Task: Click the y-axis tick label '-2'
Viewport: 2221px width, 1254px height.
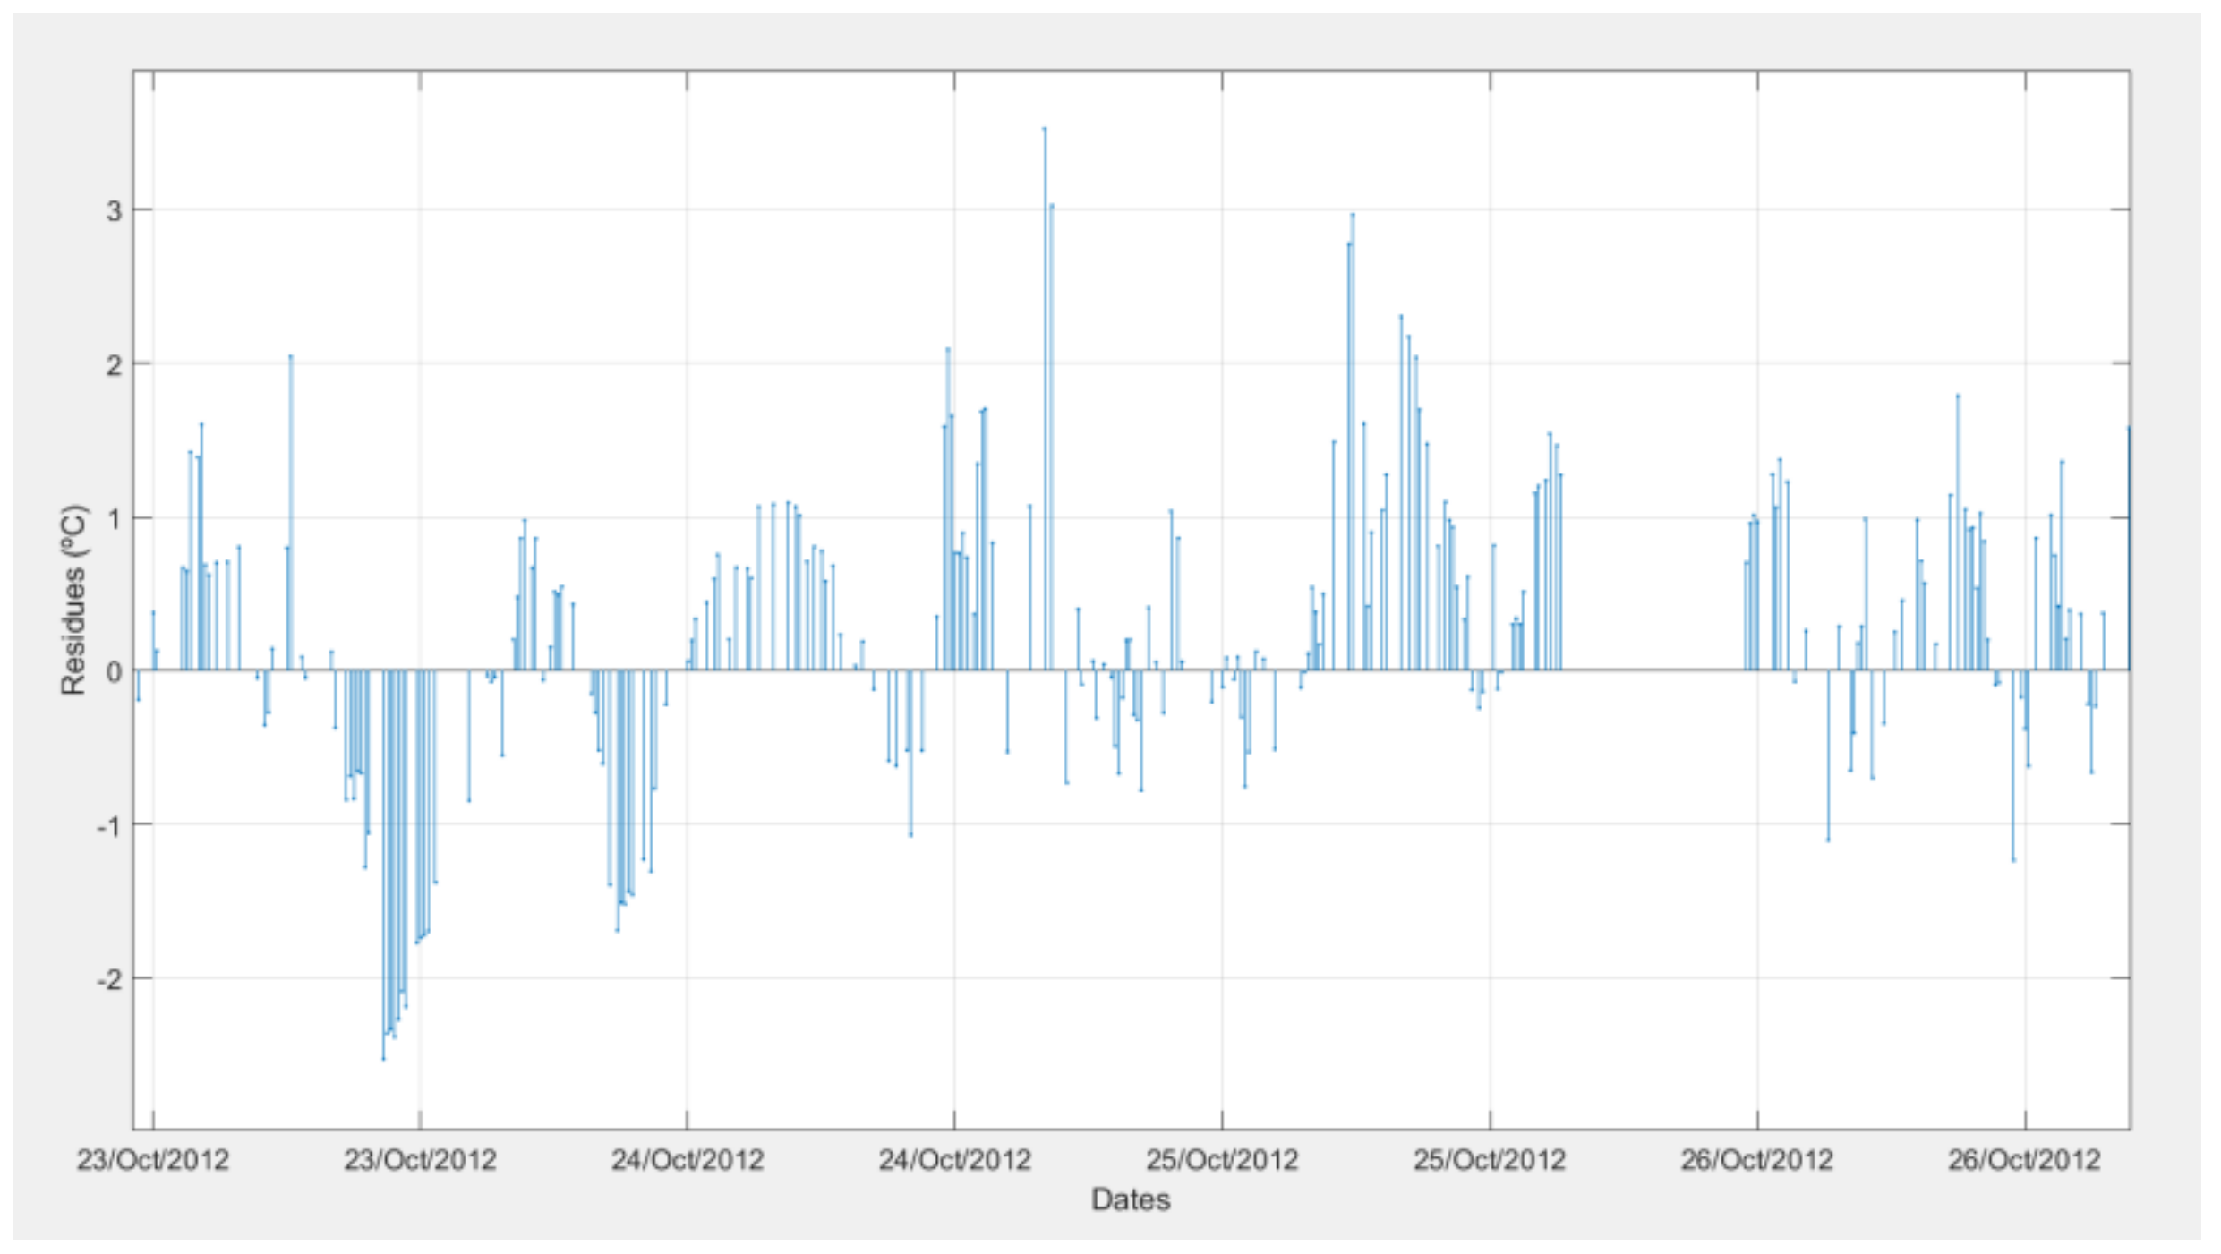Action: [x=108, y=979]
